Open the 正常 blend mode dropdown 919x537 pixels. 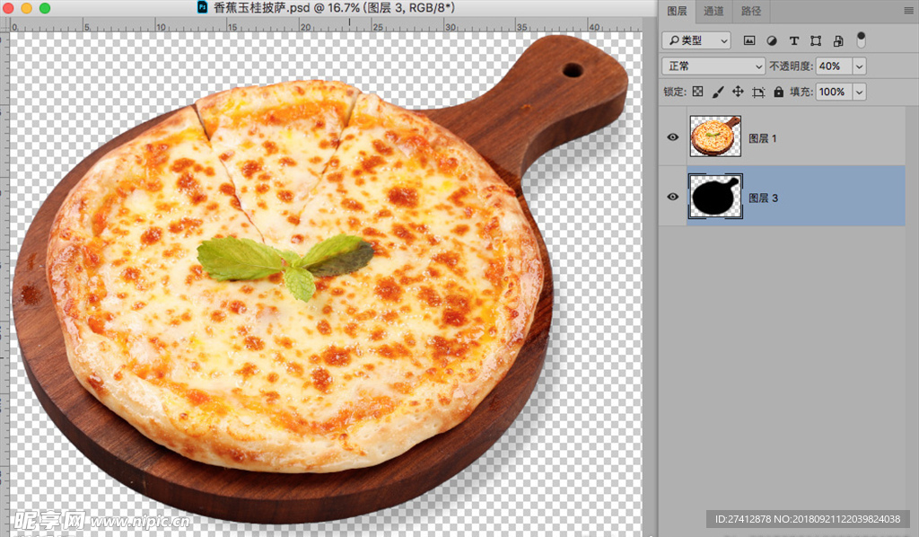click(x=713, y=66)
